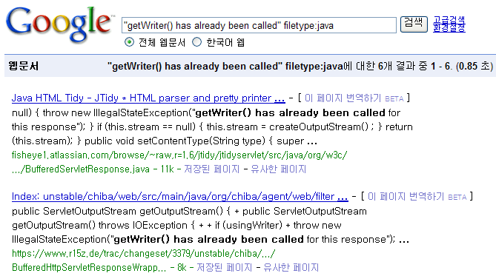Select the 전체 웹문서 radio button
Viewport: 496px width, 276px height.
pos(129,42)
